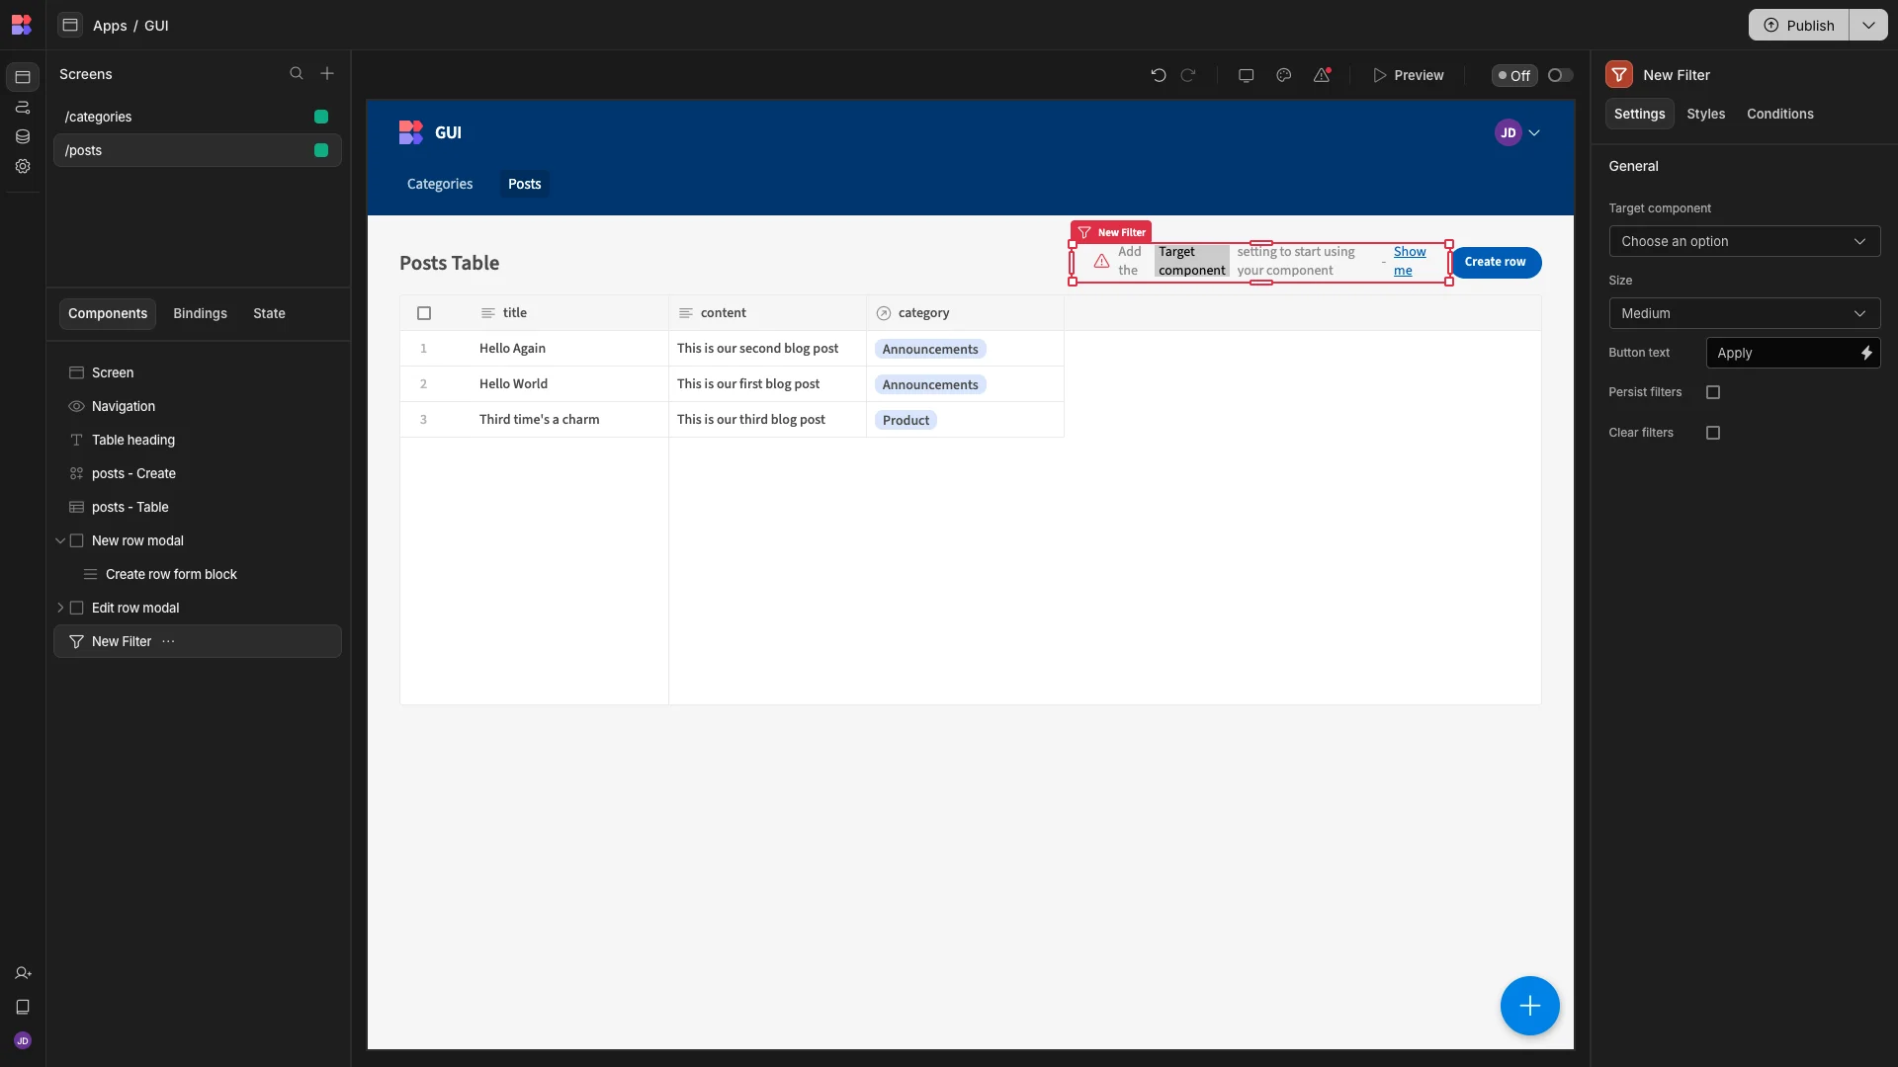Enable the Clear filters checkbox
Image resolution: width=1898 pixels, height=1067 pixels.
coord(1713,433)
